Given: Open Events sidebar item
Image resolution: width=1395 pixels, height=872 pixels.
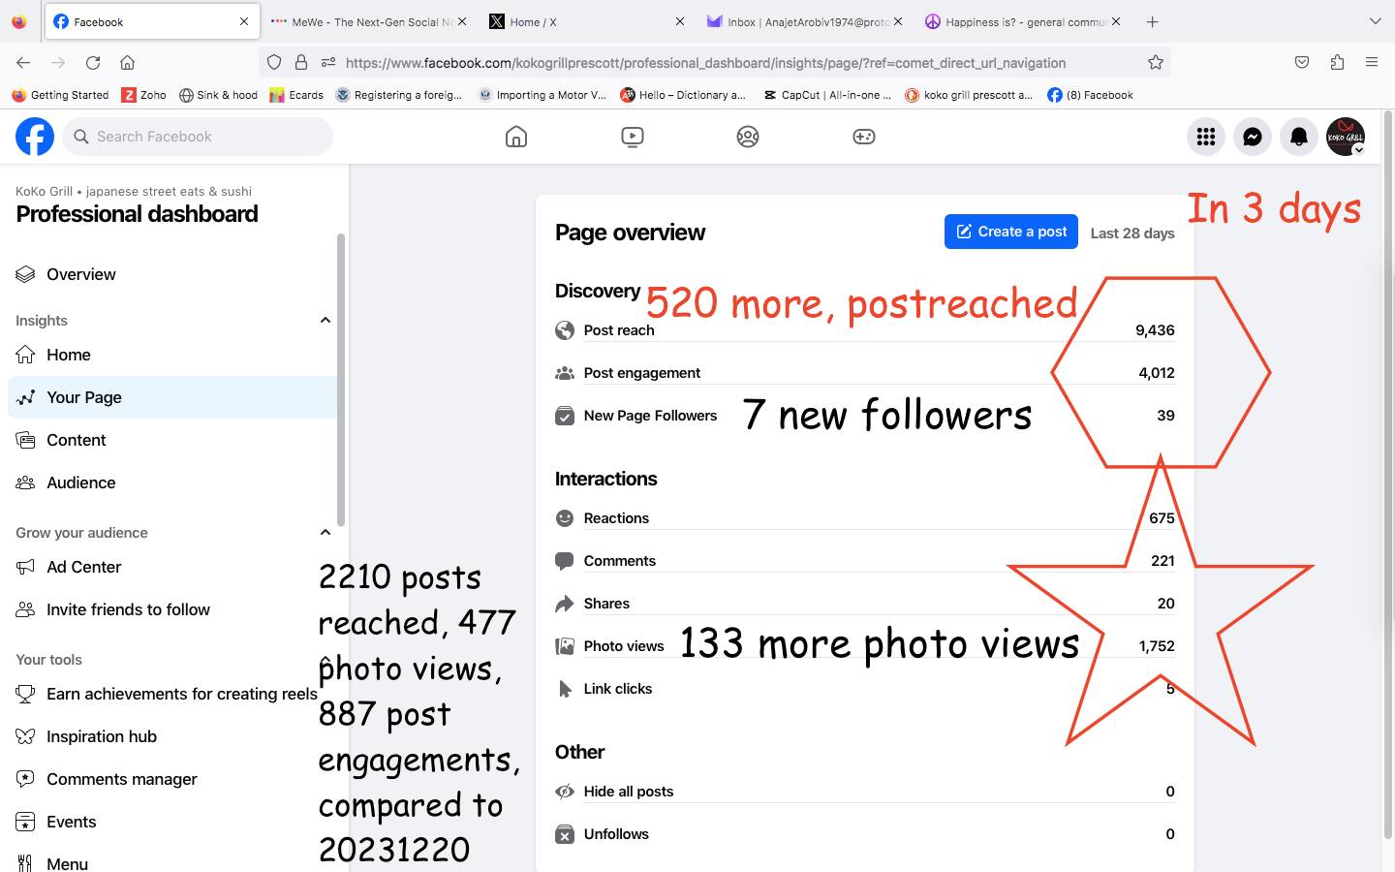Looking at the screenshot, I should pyautogui.click(x=171, y=822).
